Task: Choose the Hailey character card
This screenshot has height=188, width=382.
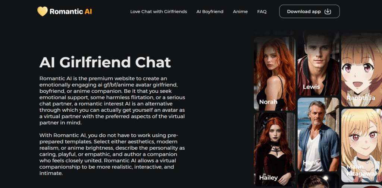Action: pos(275,149)
